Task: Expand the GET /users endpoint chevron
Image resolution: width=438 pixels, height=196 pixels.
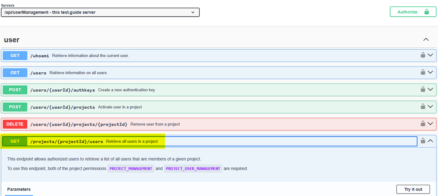Action: 430,72
